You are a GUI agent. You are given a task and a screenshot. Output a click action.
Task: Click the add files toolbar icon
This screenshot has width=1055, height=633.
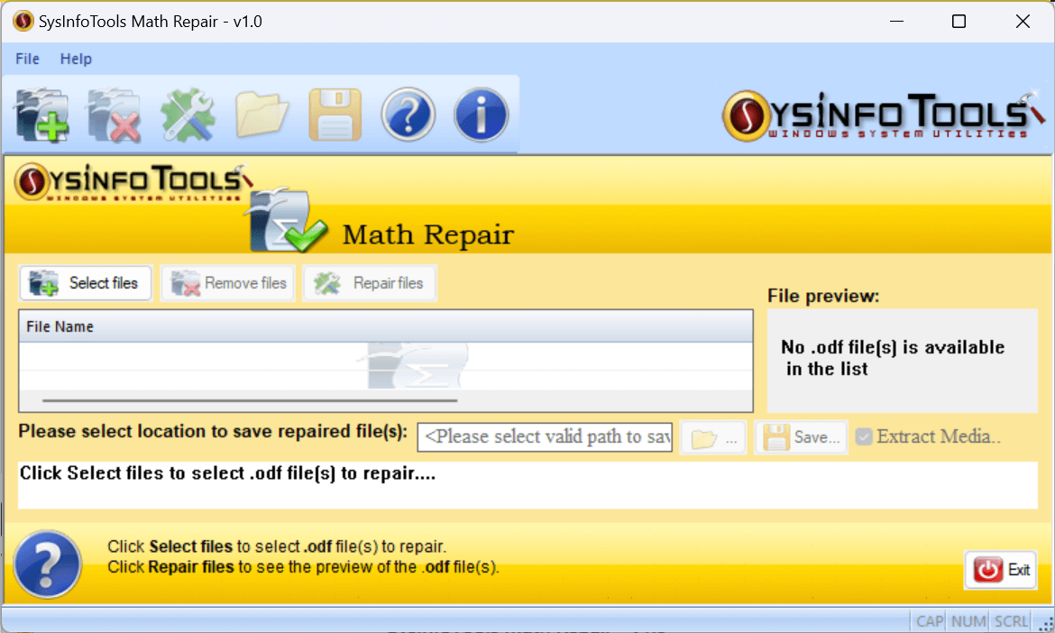pyautogui.click(x=42, y=115)
